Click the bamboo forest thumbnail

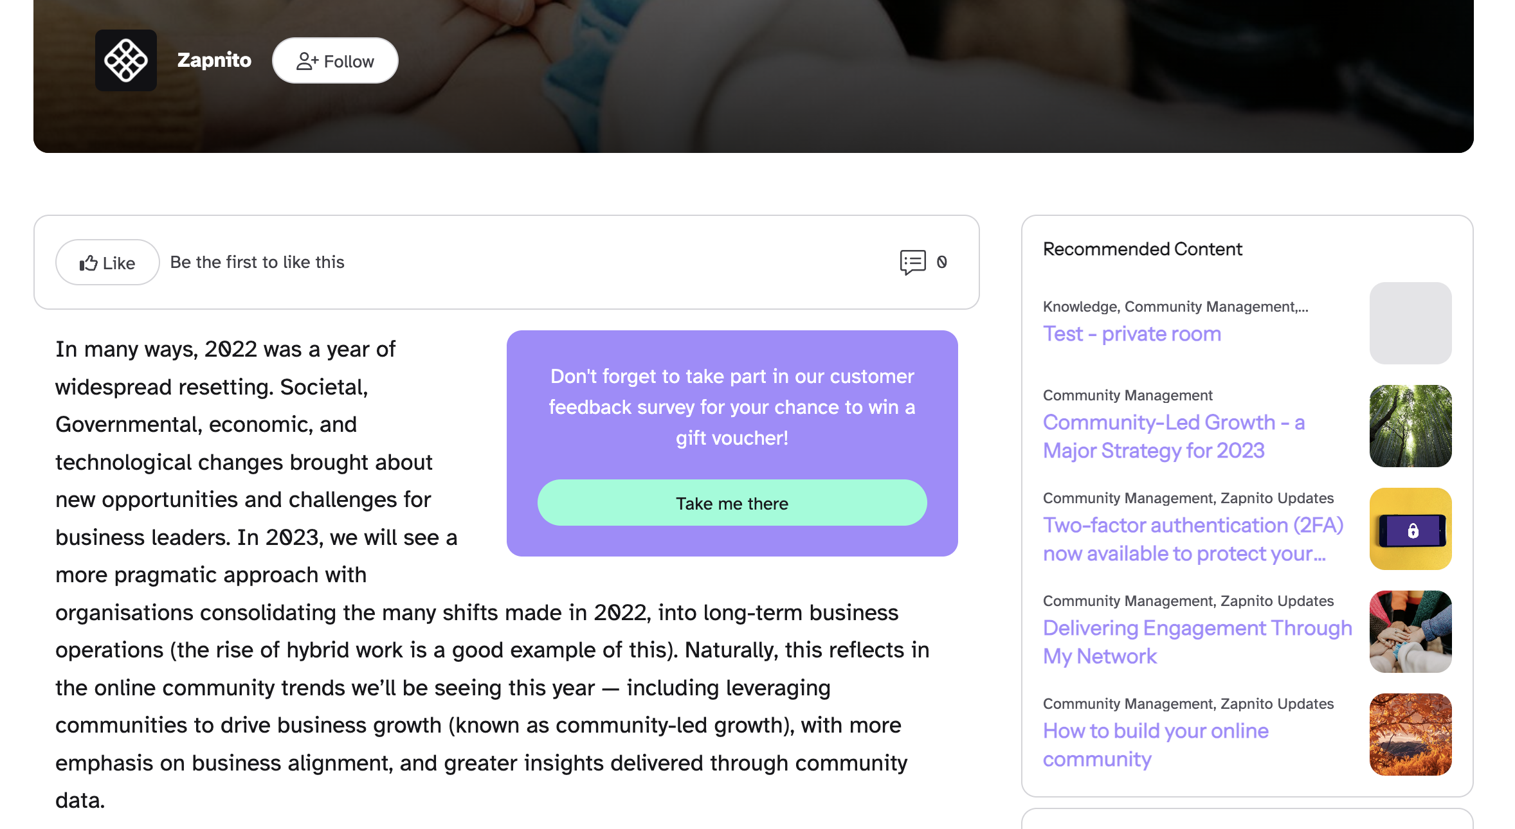1410,426
